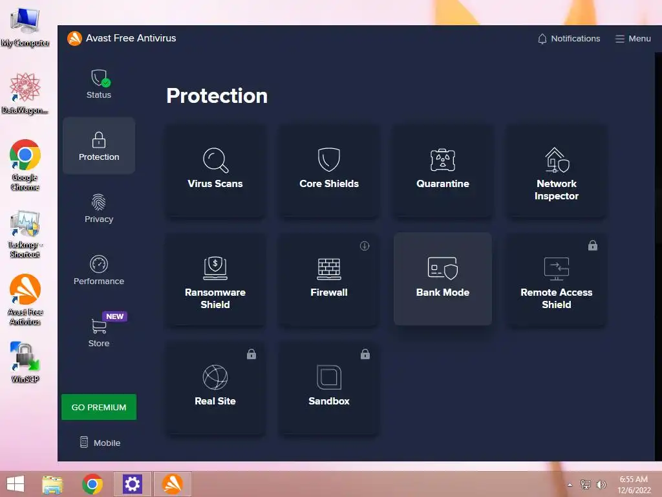
Task: Open the Mobile link in sidebar
Action: 100,443
